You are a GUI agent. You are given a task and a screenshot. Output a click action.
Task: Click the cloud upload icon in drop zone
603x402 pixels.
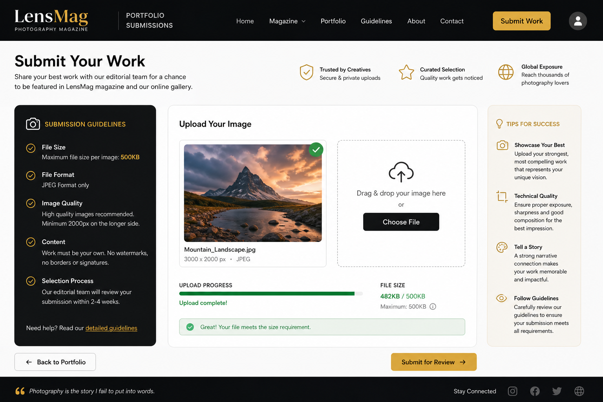[x=401, y=172]
